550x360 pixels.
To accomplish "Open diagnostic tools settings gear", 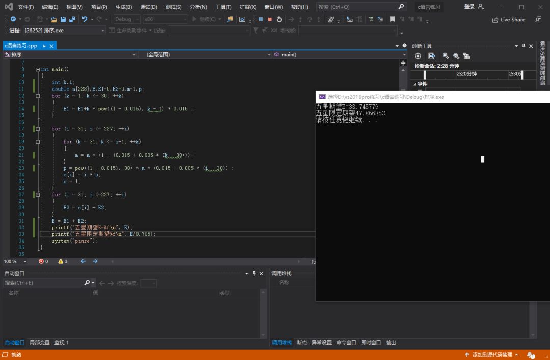I will (x=418, y=56).
